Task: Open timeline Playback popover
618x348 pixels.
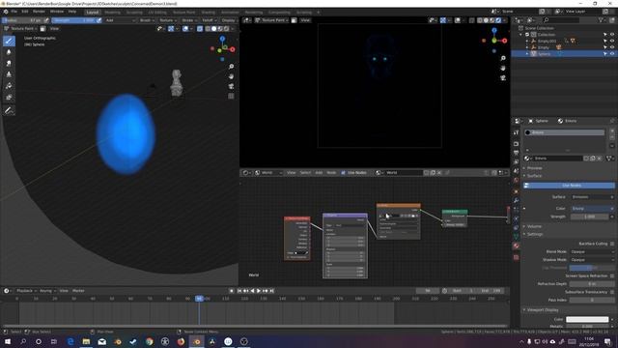Action: tap(25, 291)
